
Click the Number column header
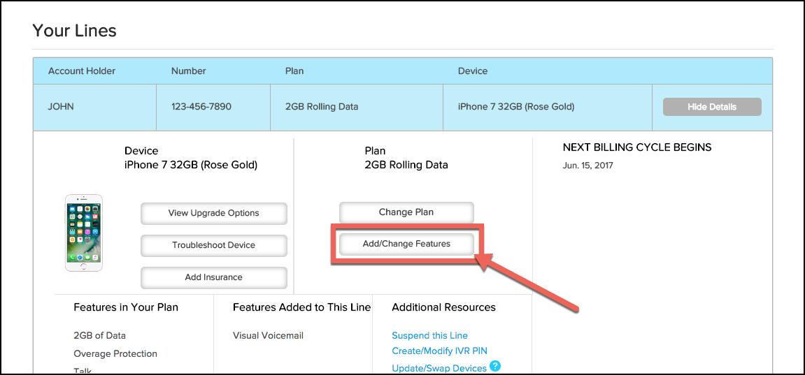click(188, 71)
